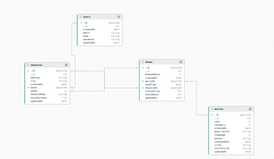The height and width of the screenshot is (159, 274).
Task: Select the shows collection title
Action: [149, 62]
